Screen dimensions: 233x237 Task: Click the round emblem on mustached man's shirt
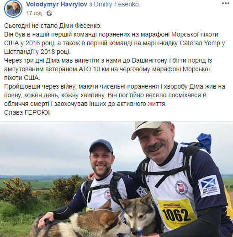181,187
